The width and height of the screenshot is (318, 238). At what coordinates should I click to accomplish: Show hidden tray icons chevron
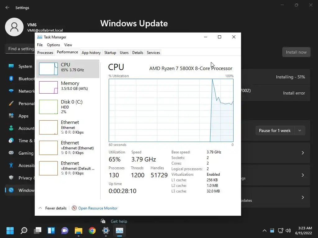click(x=265, y=231)
